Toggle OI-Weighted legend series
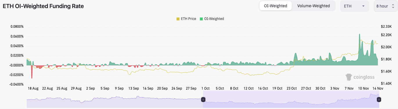Screen dimensions: 398x109 point(212,19)
